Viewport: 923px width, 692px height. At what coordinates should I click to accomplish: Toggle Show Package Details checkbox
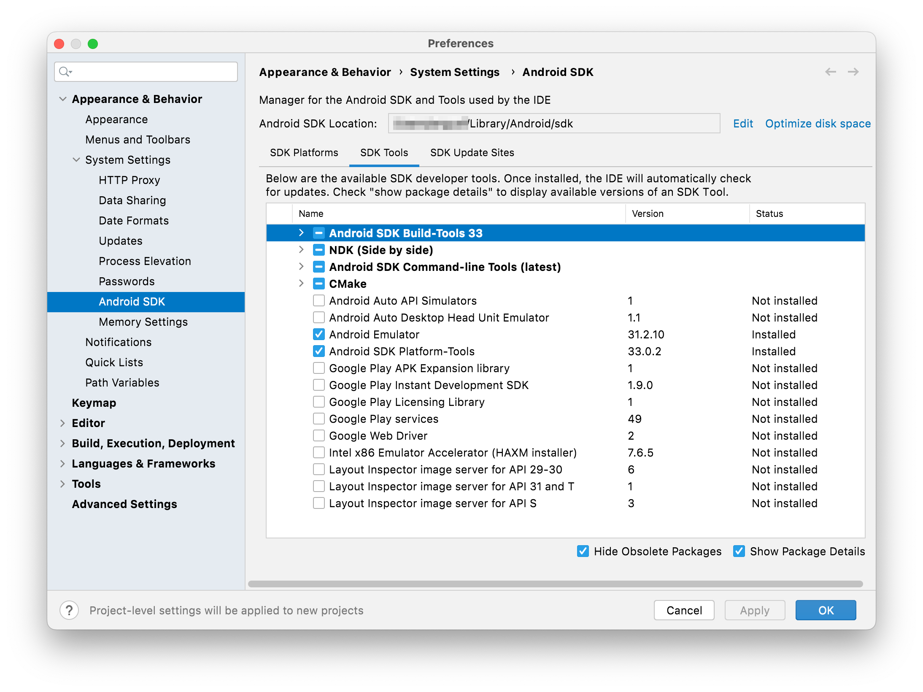coord(739,551)
